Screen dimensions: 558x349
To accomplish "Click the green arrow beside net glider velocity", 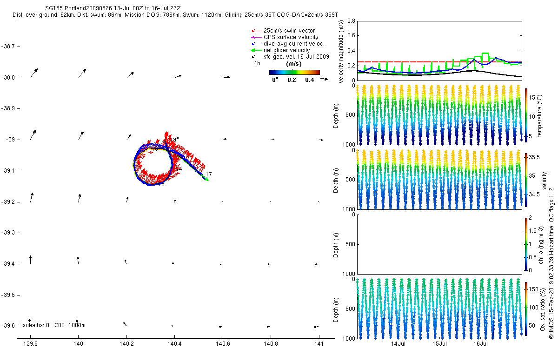I will click(x=256, y=50).
